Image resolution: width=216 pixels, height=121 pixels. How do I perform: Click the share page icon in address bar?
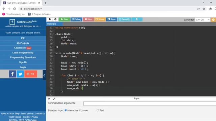pyautogui.click(x=198, y=9)
